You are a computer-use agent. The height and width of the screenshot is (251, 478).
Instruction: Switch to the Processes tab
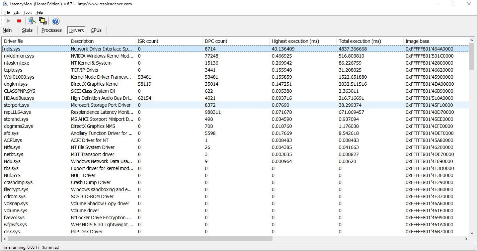52,30
